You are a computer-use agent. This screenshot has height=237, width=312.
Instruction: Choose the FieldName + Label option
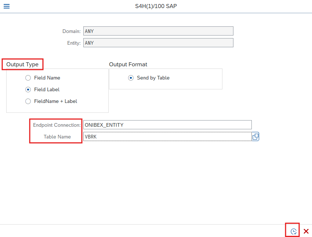click(x=28, y=101)
